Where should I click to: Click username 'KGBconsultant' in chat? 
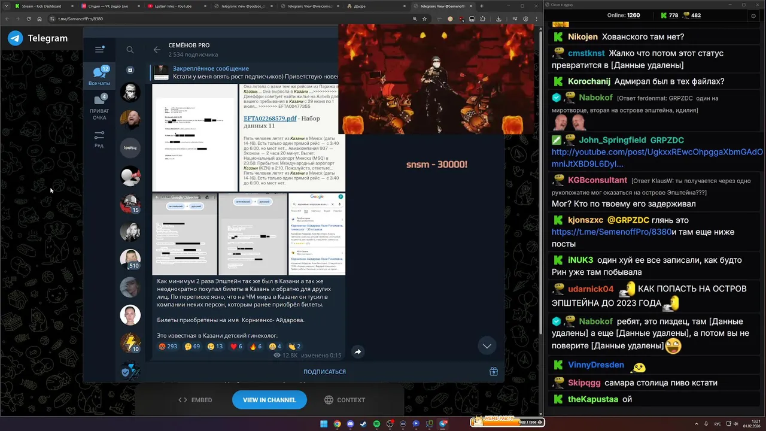(x=597, y=180)
